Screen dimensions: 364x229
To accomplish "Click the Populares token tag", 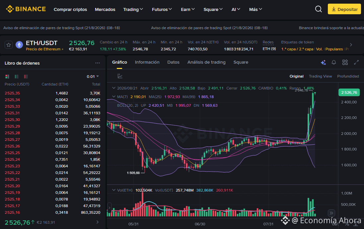I will pyautogui.click(x=334, y=49).
